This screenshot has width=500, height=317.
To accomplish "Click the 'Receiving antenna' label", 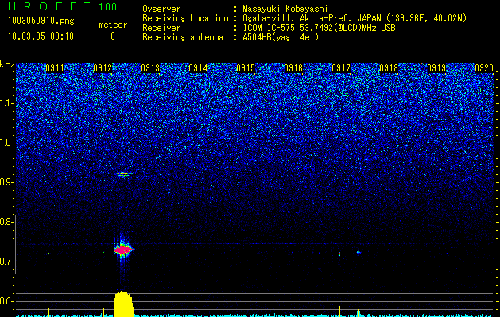I will [x=183, y=37].
